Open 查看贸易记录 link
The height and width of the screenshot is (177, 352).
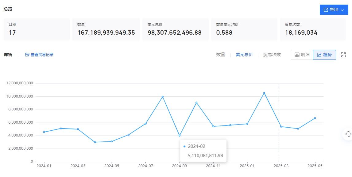click(x=39, y=55)
